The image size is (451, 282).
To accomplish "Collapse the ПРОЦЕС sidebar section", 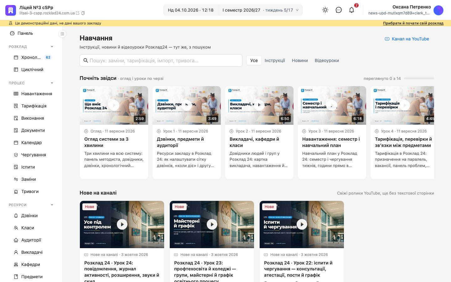I will tap(52, 83).
